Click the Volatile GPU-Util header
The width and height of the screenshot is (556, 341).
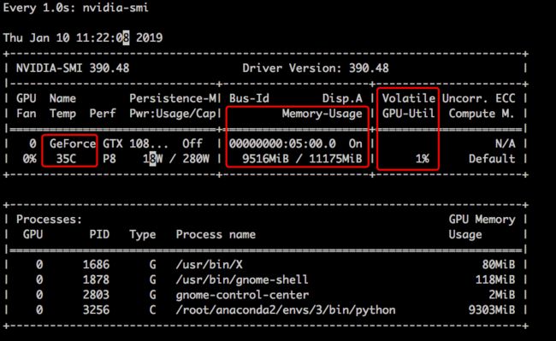409,106
